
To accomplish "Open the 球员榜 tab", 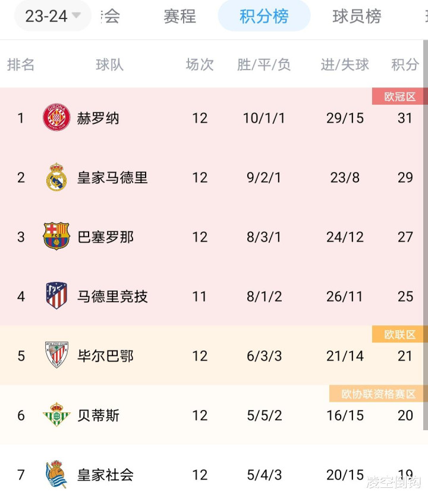I will 357,16.
